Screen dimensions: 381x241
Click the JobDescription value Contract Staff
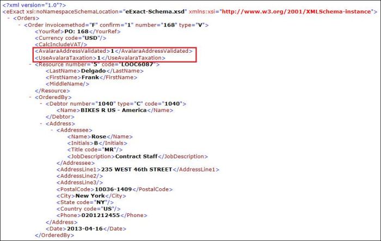coord(136,157)
